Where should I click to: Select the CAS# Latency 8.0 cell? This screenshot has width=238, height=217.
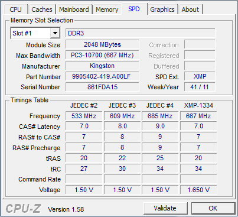(x=122, y=126)
